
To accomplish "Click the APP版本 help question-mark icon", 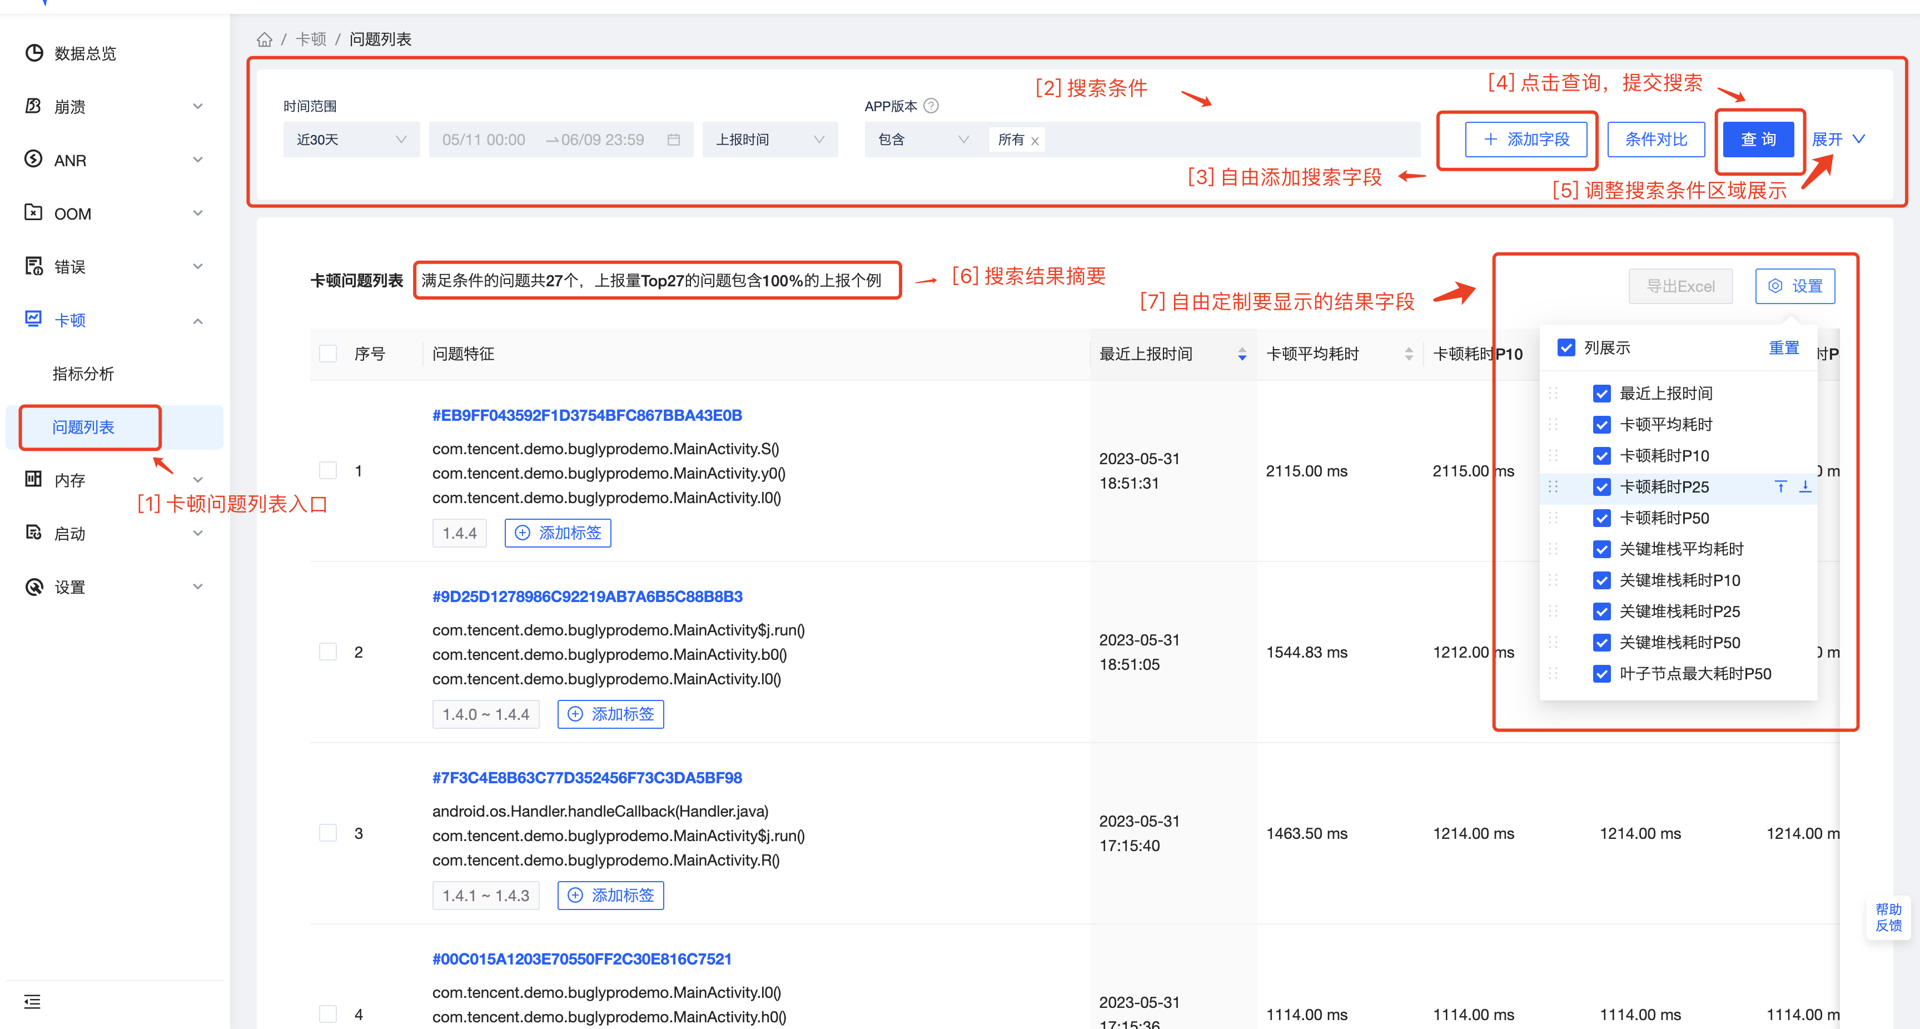I will click(931, 106).
